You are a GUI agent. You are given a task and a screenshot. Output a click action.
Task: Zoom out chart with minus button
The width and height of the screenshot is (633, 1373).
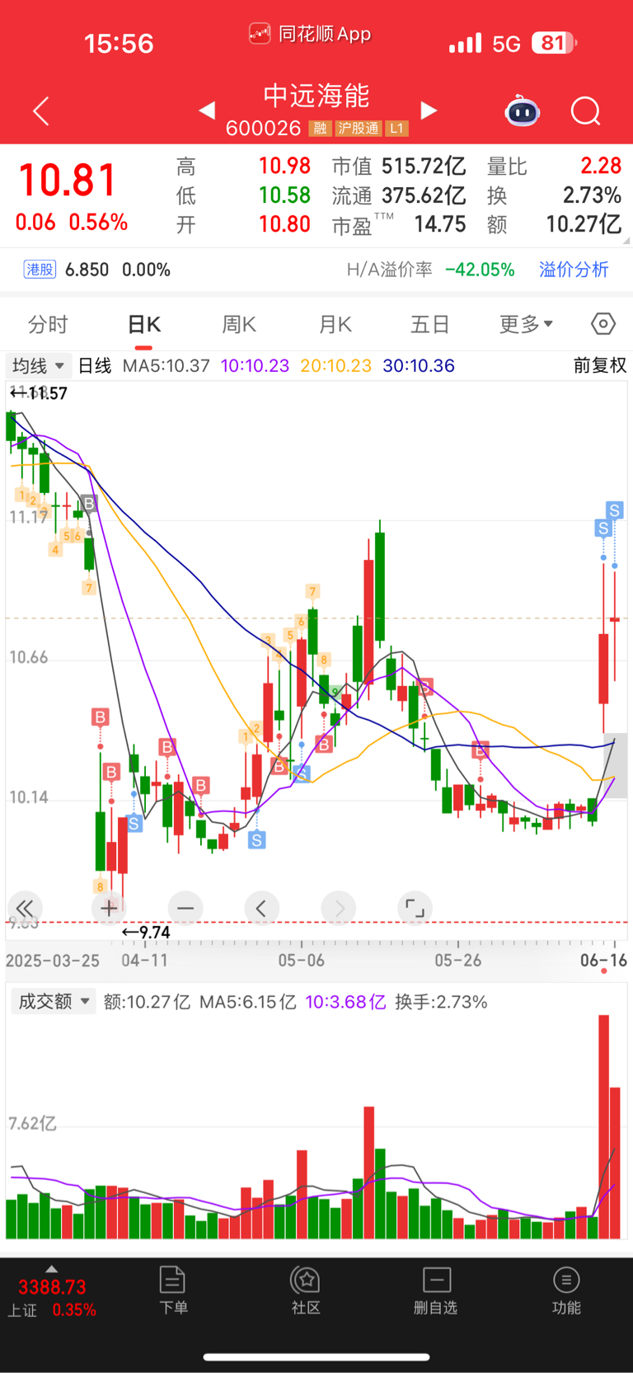tap(185, 908)
